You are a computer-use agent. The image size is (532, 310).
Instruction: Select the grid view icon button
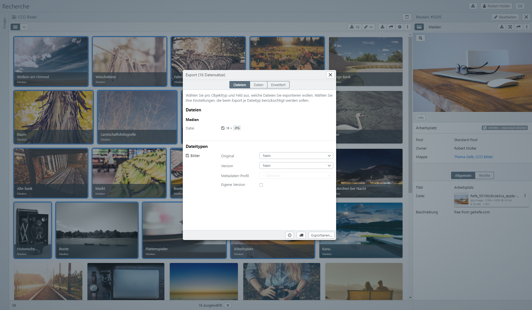tap(15, 27)
